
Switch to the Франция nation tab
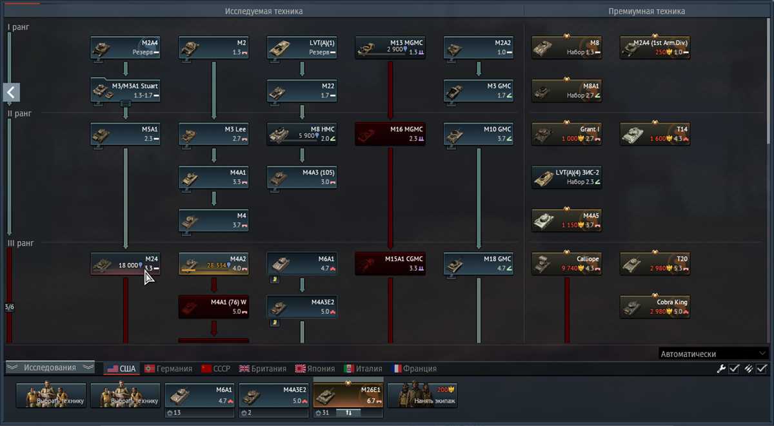point(413,369)
